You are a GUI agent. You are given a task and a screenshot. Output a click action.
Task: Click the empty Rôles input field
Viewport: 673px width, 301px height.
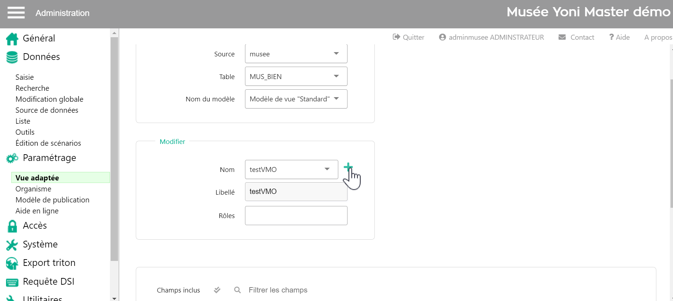click(296, 216)
